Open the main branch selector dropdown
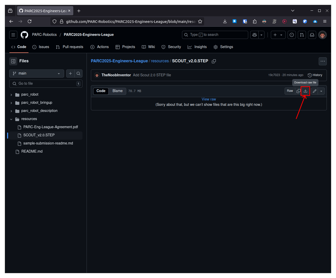This screenshot has width=336, height=278. pyautogui.click(x=37, y=74)
